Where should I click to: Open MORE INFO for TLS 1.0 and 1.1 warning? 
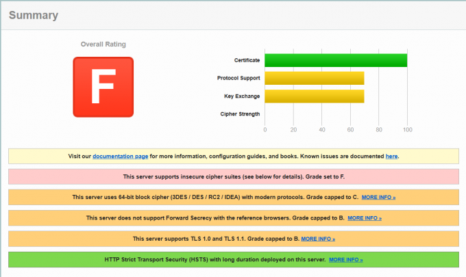318,239
